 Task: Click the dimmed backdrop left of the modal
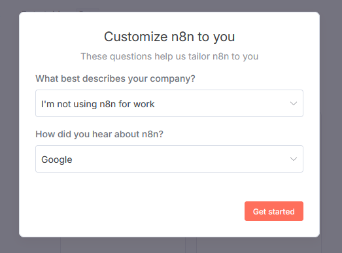pos(9,127)
